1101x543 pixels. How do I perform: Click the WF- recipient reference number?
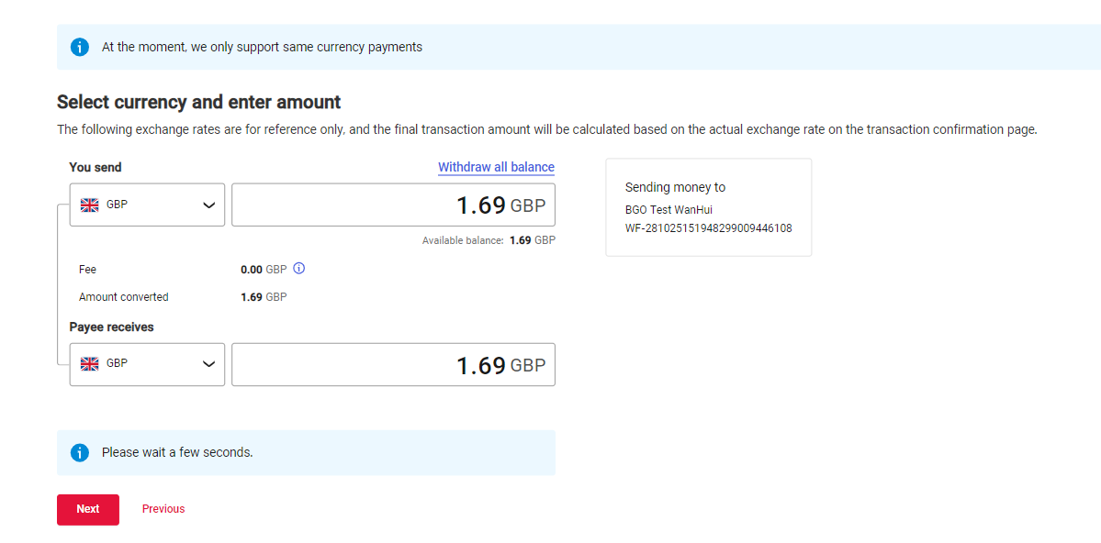pyautogui.click(x=708, y=227)
